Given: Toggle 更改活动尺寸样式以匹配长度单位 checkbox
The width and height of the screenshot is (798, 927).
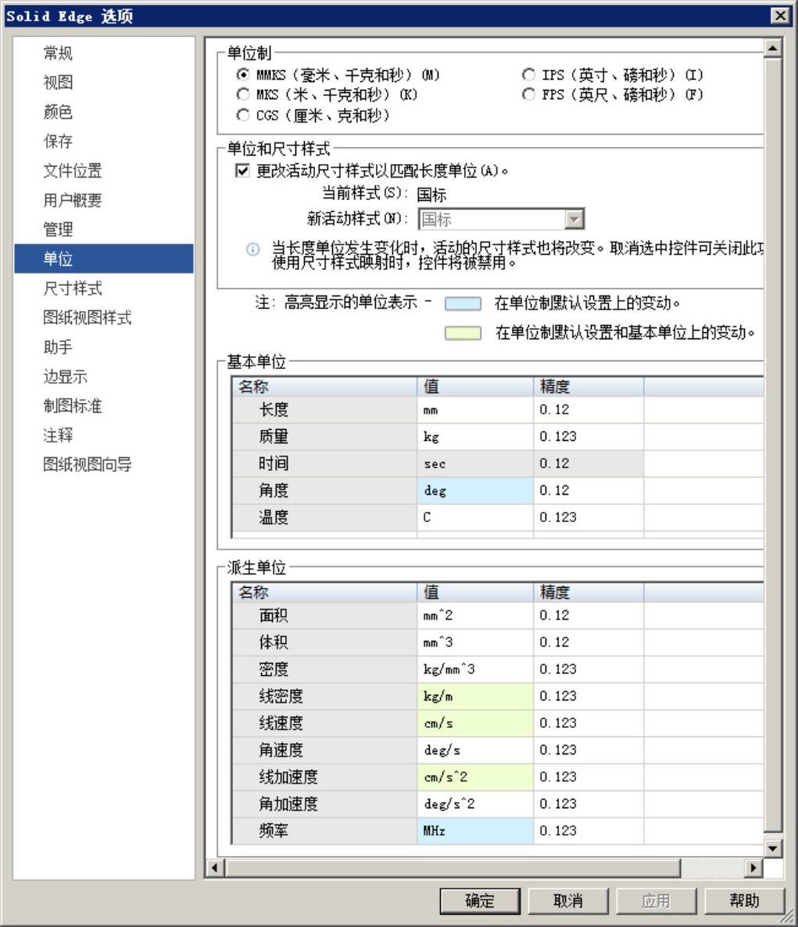Looking at the screenshot, I should pos(242,171).
